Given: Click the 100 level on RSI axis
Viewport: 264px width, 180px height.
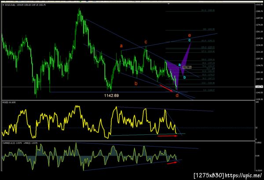Looking at the screenshot, I should [x=257, y=102].
